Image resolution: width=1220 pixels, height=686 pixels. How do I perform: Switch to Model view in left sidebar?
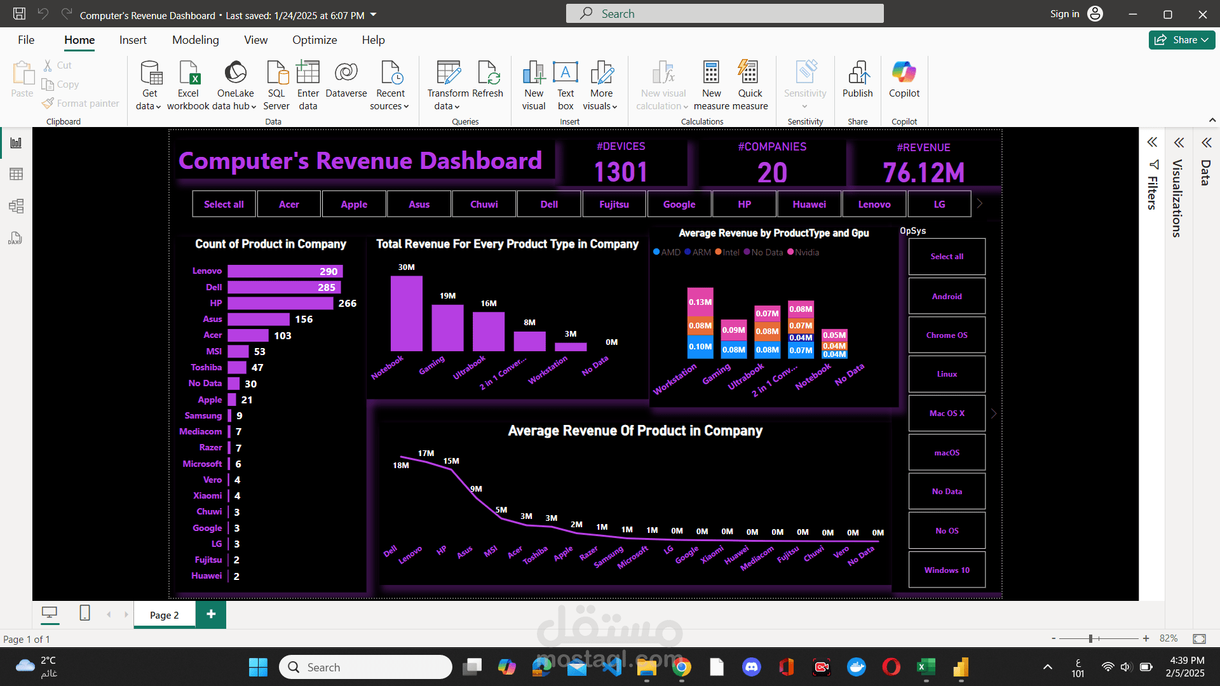pyautogui.click(x=16, y=206)
